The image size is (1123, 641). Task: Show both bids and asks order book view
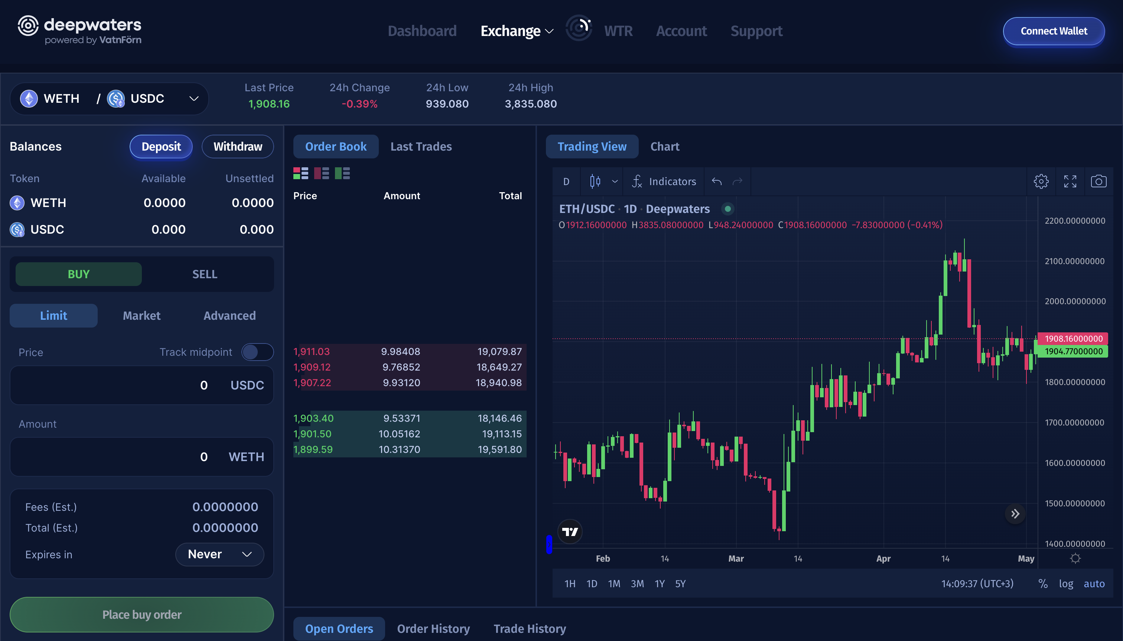point(300,173)
